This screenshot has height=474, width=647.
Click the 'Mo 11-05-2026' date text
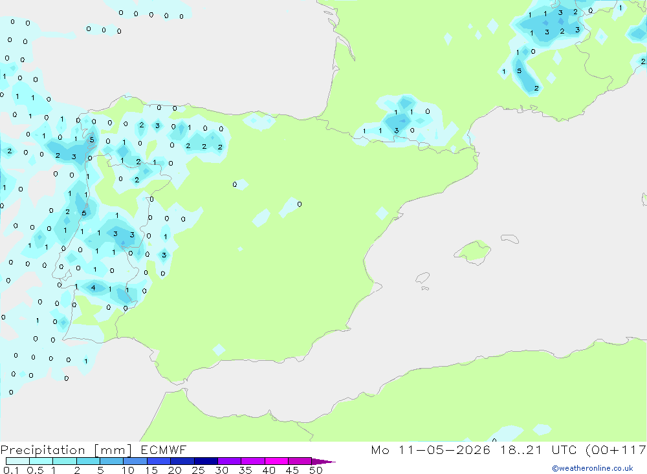431,450
